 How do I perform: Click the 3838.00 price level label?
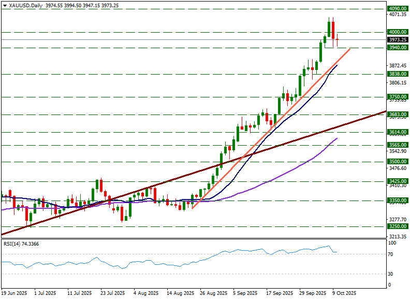397,74
